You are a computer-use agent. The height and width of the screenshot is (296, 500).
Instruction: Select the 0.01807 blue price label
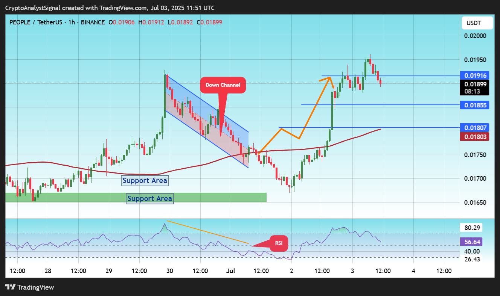[474, 128]
